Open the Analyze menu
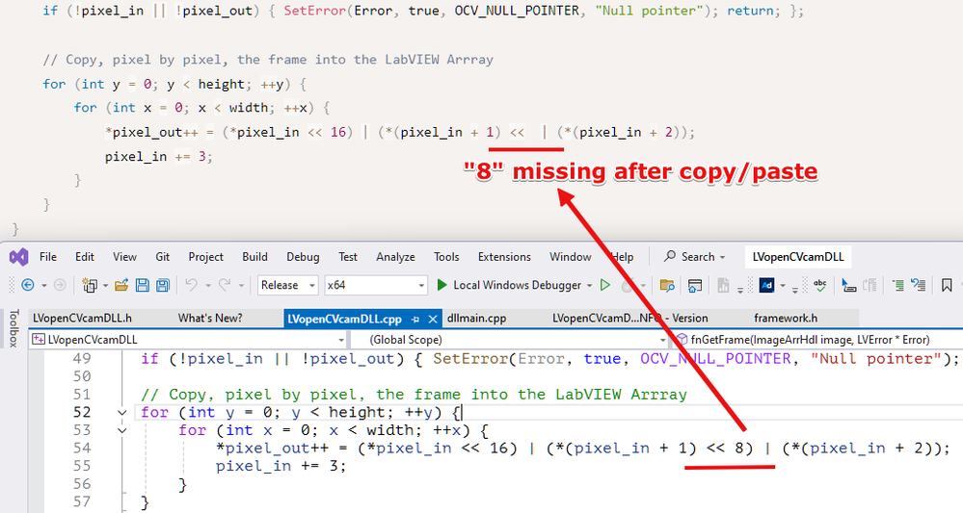The height and width of the screenshot is (513, 963). tap(395, 257)
